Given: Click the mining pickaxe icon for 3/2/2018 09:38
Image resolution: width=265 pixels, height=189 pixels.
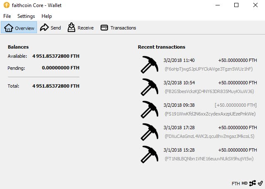Looking at the screenshot, I should [150, 109].
